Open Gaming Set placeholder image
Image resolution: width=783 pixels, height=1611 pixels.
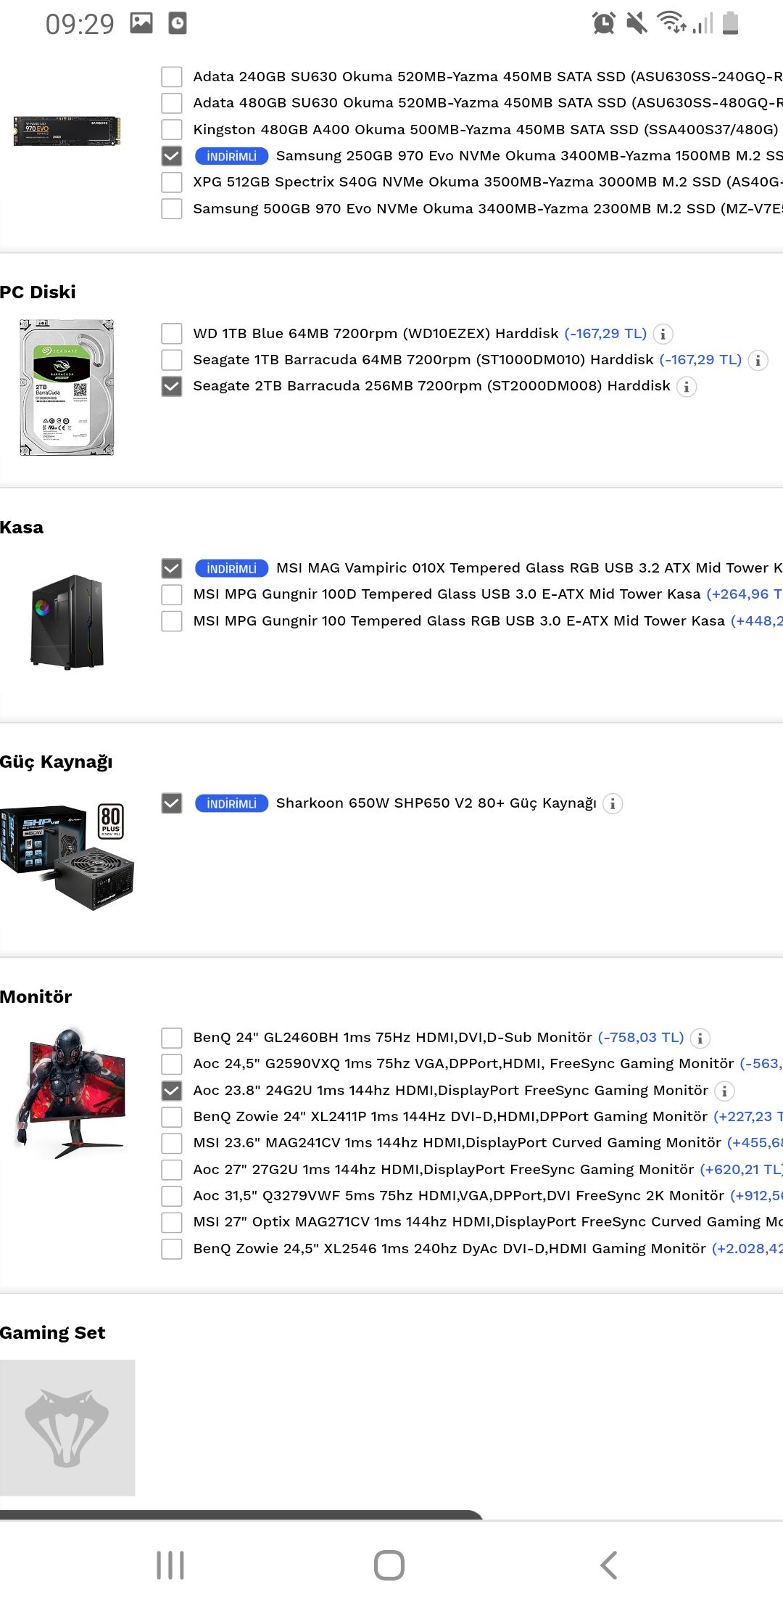[x=67, y=1428]
